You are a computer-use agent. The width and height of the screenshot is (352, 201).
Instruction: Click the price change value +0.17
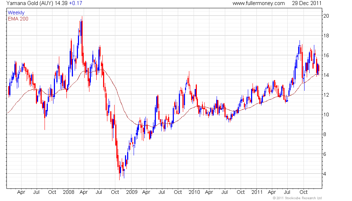click(76, 3)
